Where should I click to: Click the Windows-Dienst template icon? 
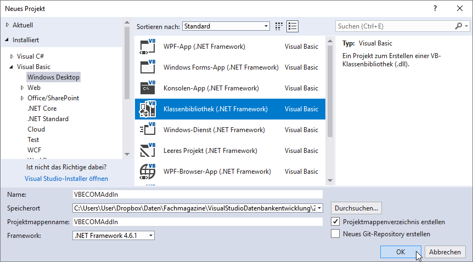tap(148, 130)
